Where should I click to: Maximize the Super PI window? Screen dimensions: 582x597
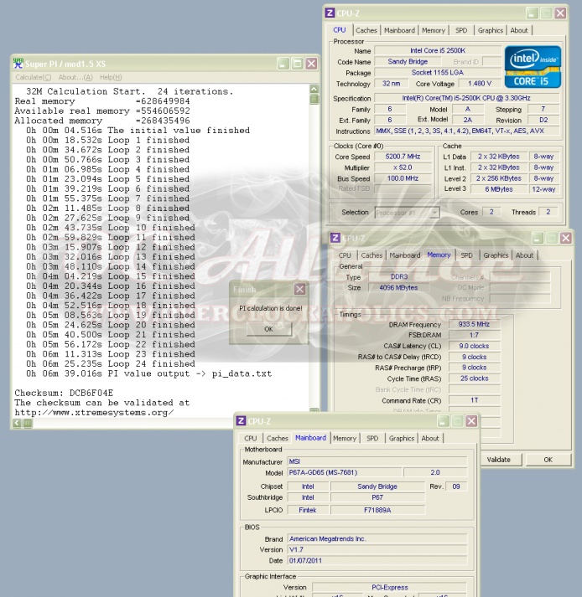(297, 64)
